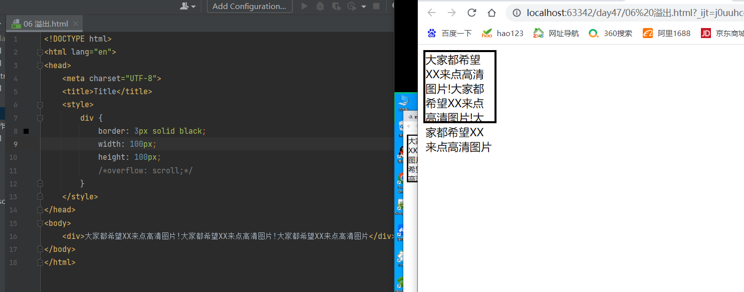Click the browser Home icon
This screenshot has height=292, width=744.
coord(492,13)
